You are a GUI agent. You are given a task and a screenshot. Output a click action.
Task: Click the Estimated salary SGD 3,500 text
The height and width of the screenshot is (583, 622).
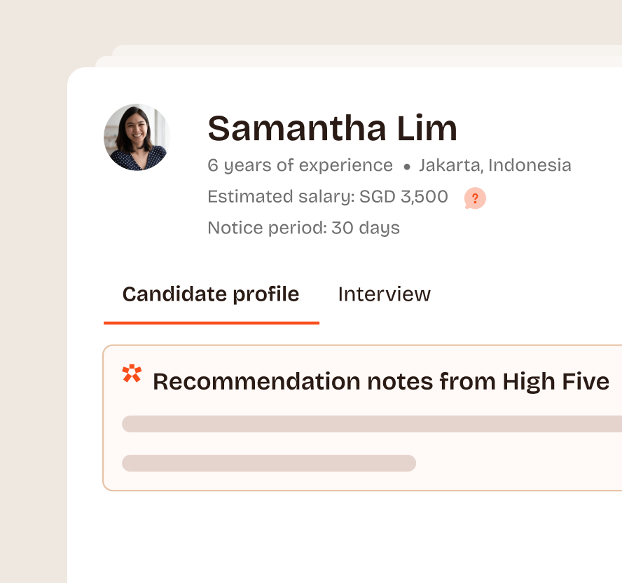coord(328,197)
